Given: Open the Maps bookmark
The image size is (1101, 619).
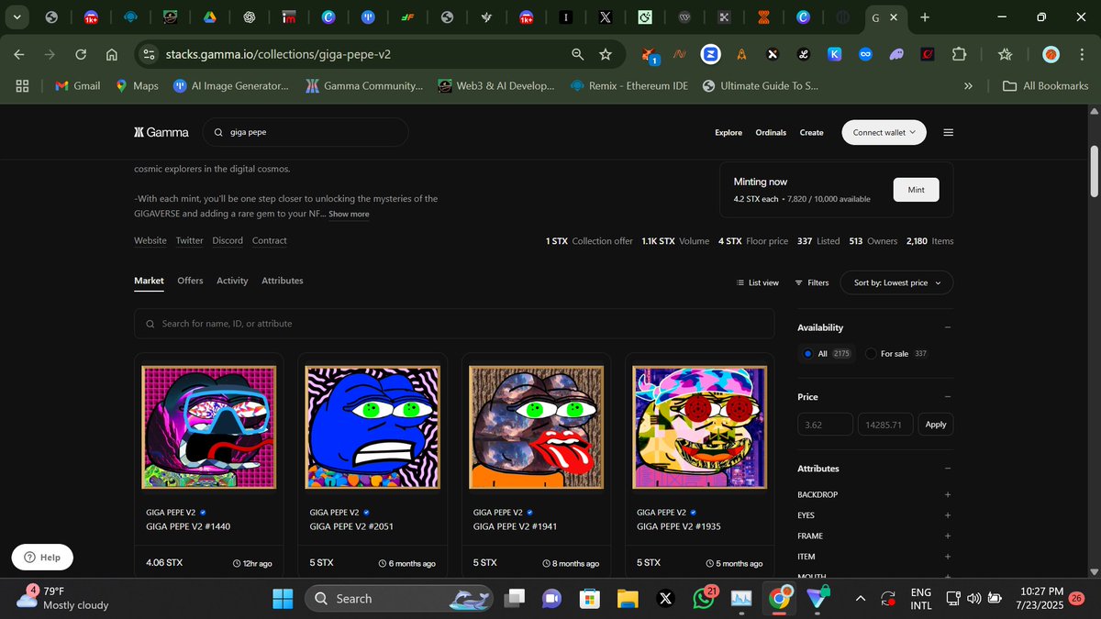Looking at the screenshot, I should pyautogui.click(x=137, y=85).
